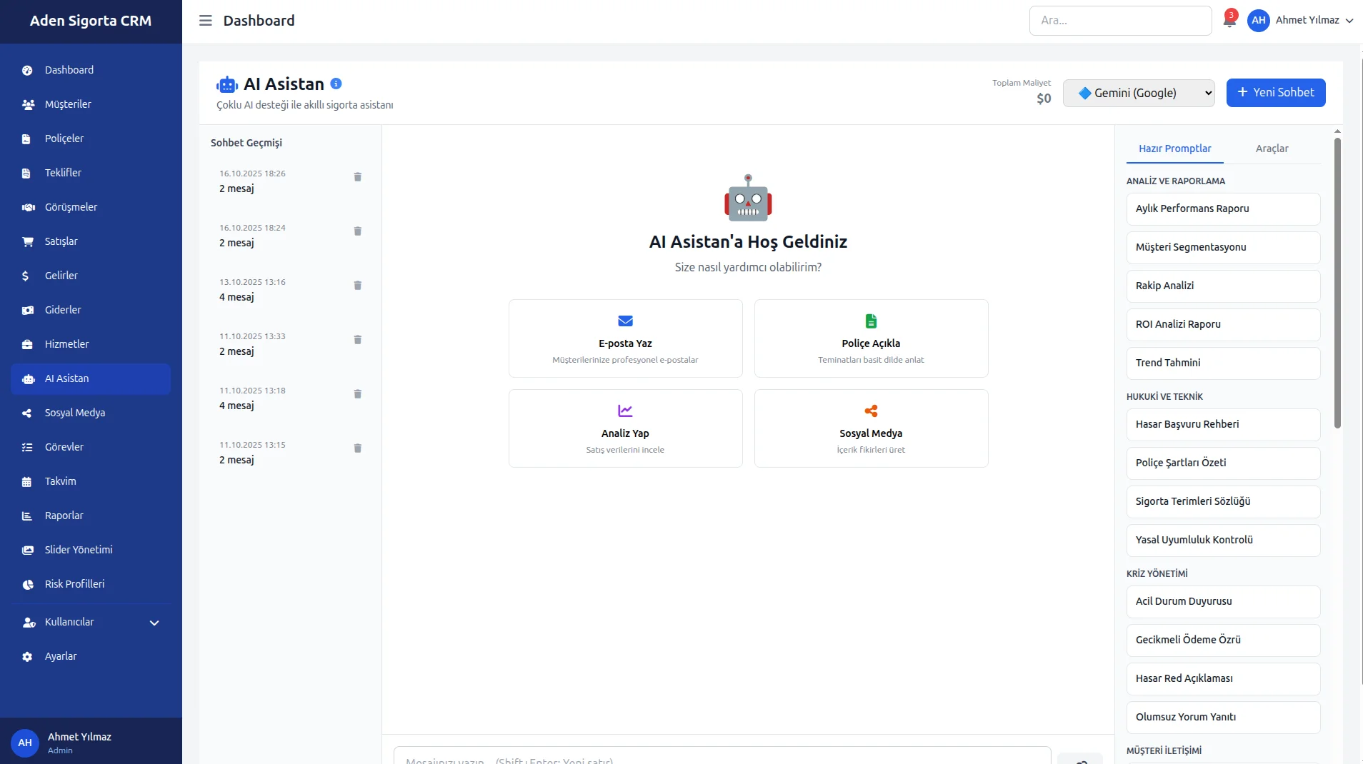Delete the 11.10.2025 13:15 chat via trash icon
Screen dimensions: 1363x764
pyautogui.click(x=358, y=448)
